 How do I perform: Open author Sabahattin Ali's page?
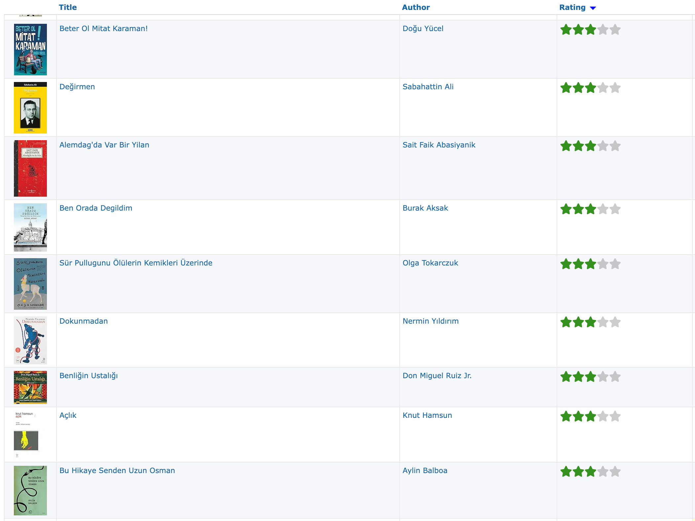(x=428, y=87)
